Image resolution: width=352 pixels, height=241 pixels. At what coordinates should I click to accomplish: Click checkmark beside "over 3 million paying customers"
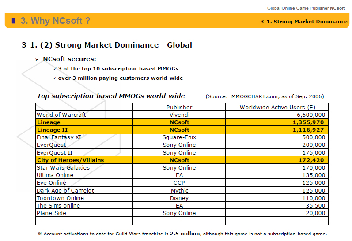(54, 78)
